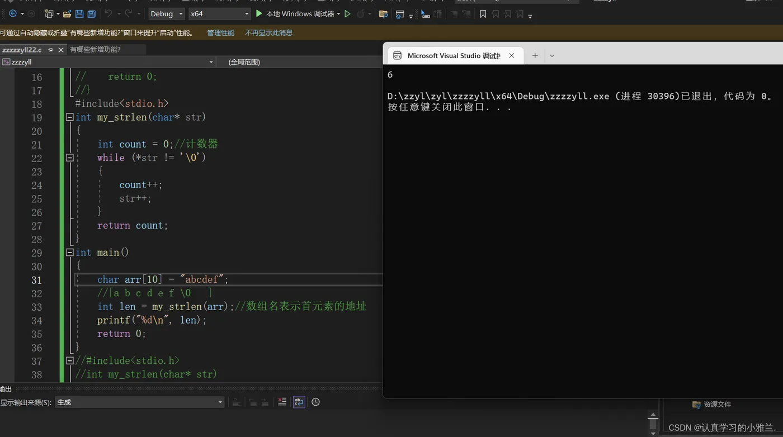Open the new-tab dropdown chevron in console window
Viewport: 783px width, 437px height.
[552, 55]
